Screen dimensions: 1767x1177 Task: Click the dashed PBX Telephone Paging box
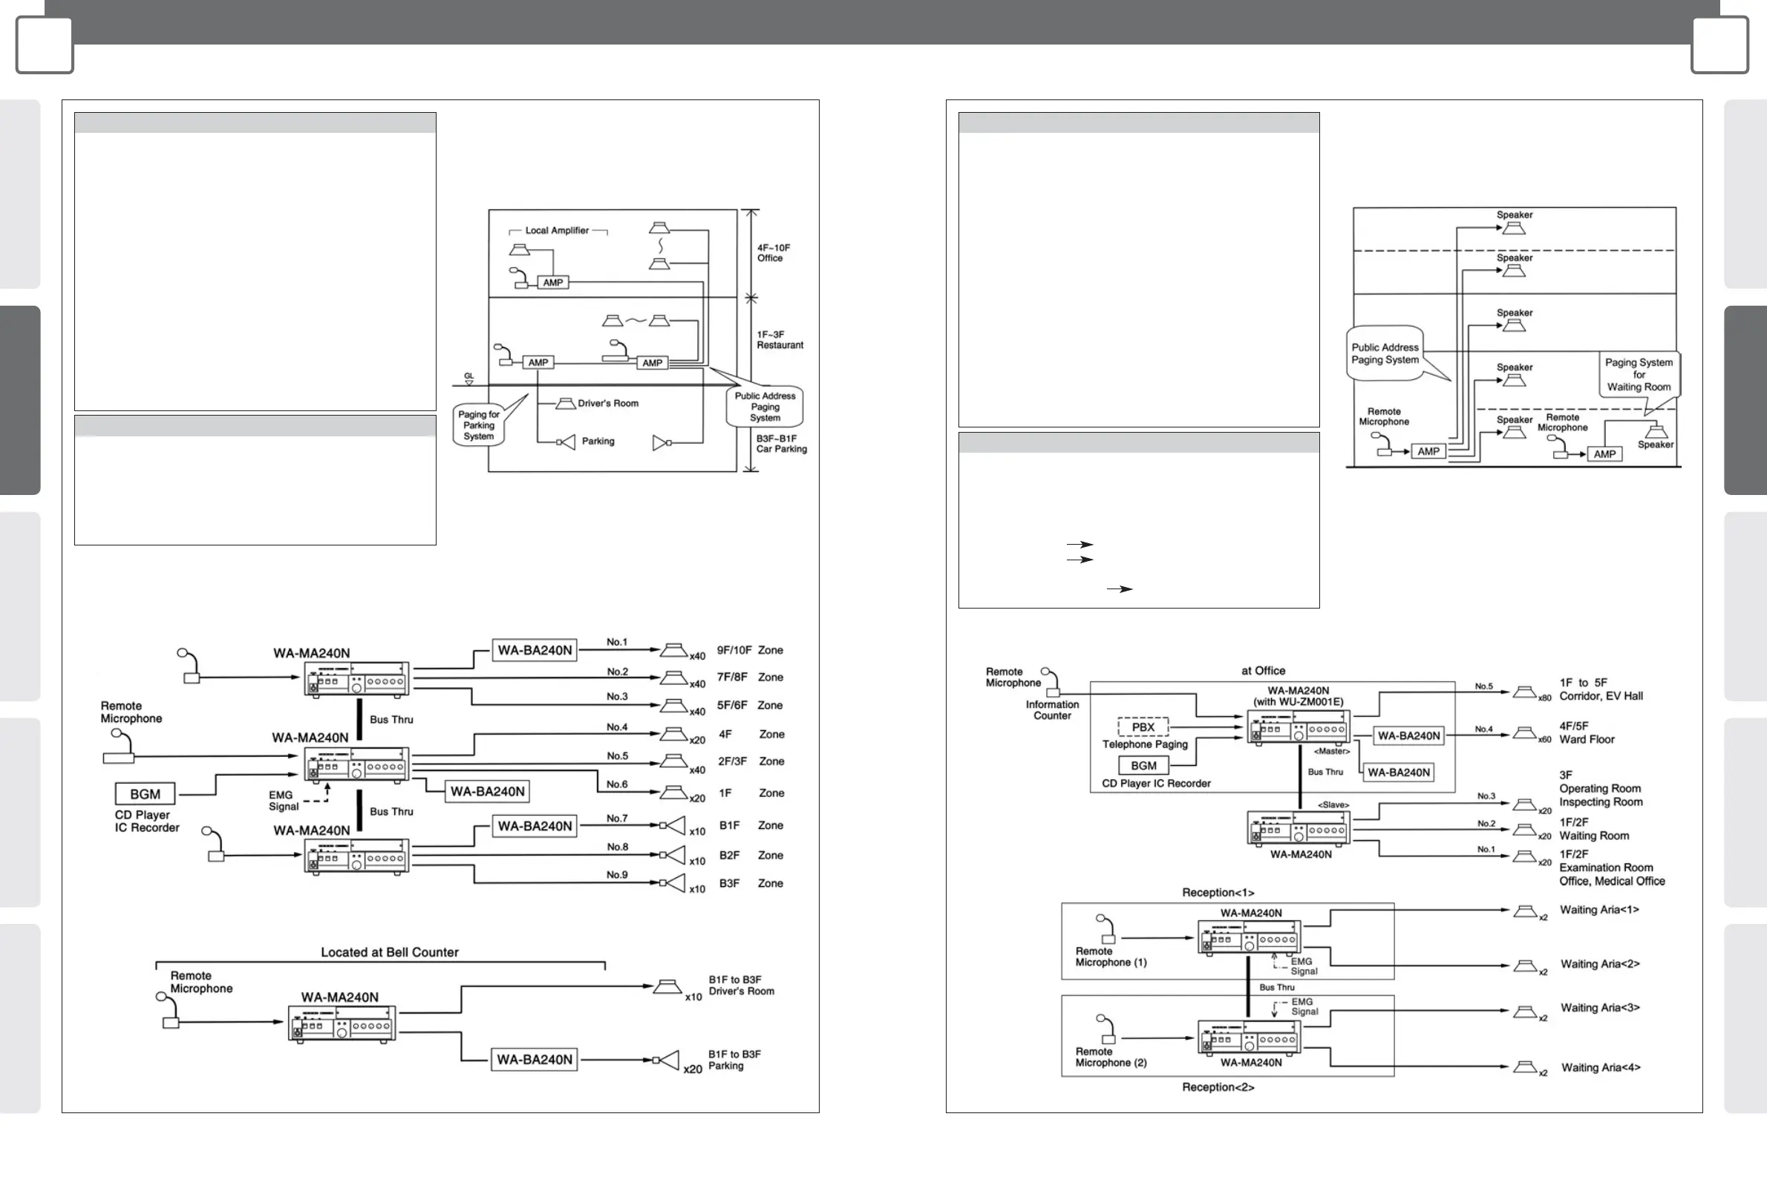1142,727
